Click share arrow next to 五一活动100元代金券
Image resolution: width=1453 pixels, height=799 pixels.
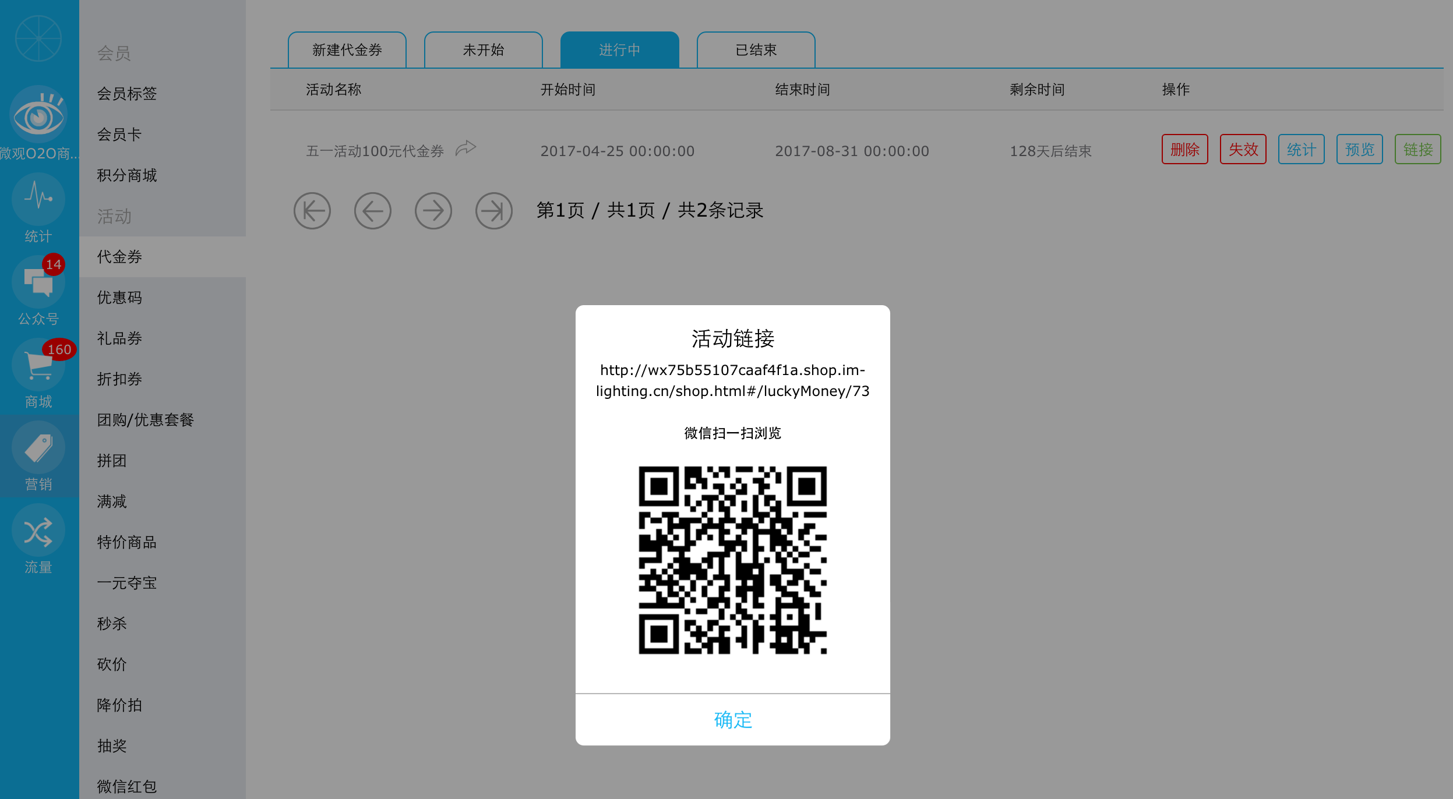pyautogui.click(x=465, y=149)
